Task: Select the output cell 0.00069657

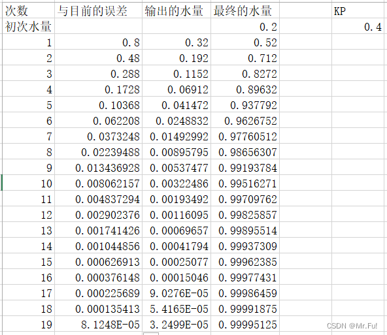Action: point(177,230)
